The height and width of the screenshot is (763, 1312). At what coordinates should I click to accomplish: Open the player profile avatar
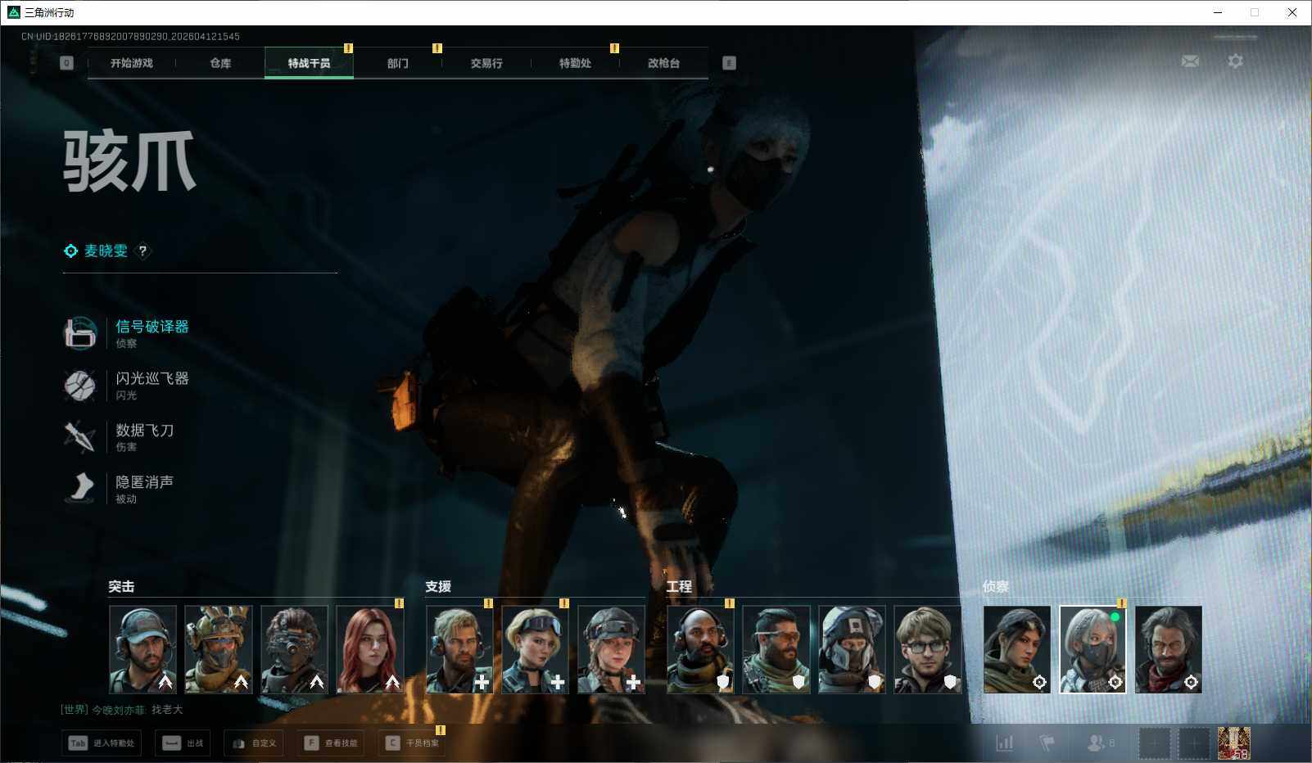coord(1234,743)
